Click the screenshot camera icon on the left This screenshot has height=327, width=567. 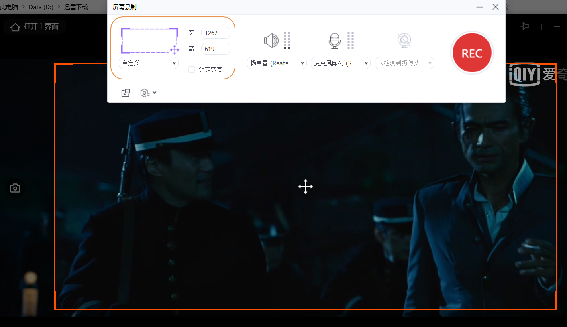point(15,188)
